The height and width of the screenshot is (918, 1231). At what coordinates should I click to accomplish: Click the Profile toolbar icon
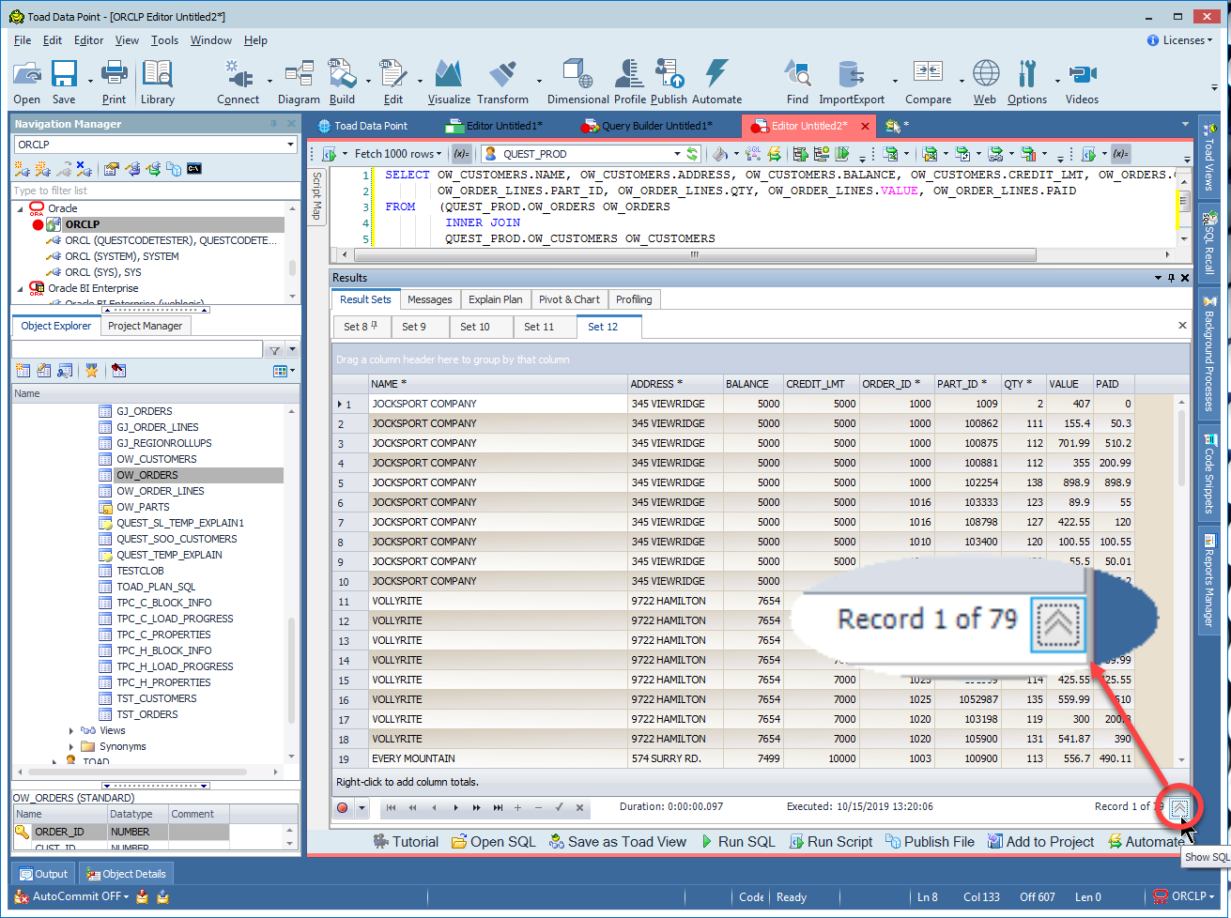tap(630, 82)
